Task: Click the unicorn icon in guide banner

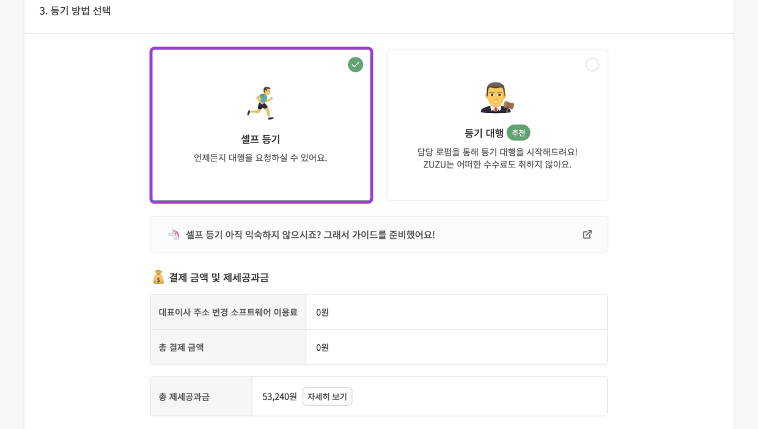Action: click(x=174, y=234)
